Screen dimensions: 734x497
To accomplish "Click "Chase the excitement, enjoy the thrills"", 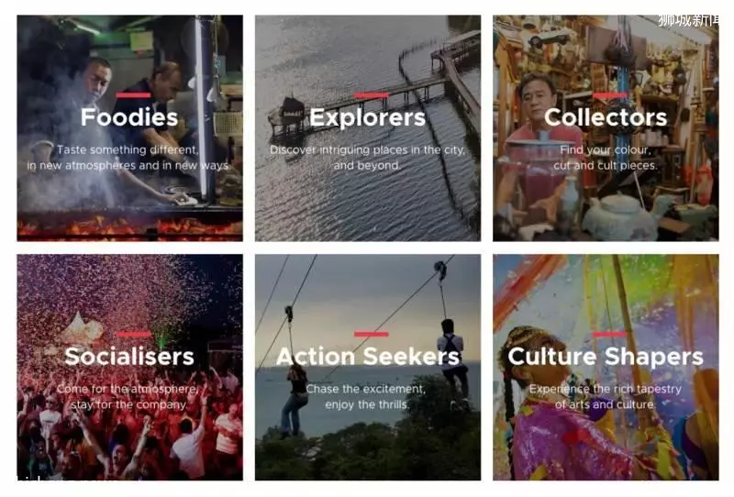I will pyautogui.click(x=366, y=396).
